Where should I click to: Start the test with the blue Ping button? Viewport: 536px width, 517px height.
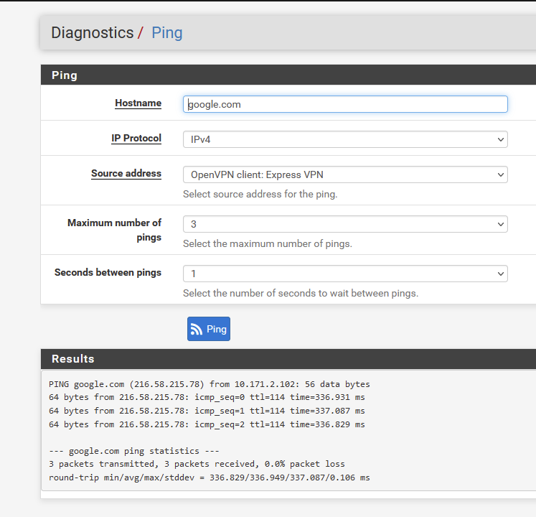pyautogui.click(x=209, y=329)
